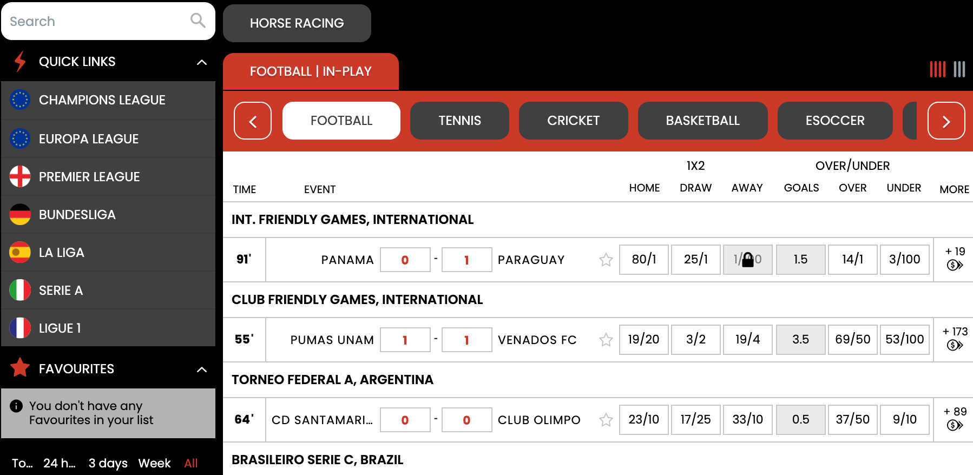The height and width of the screenshot is (475, 973).
Task: Click the search magnifier icon
Action: pos(197,21)
